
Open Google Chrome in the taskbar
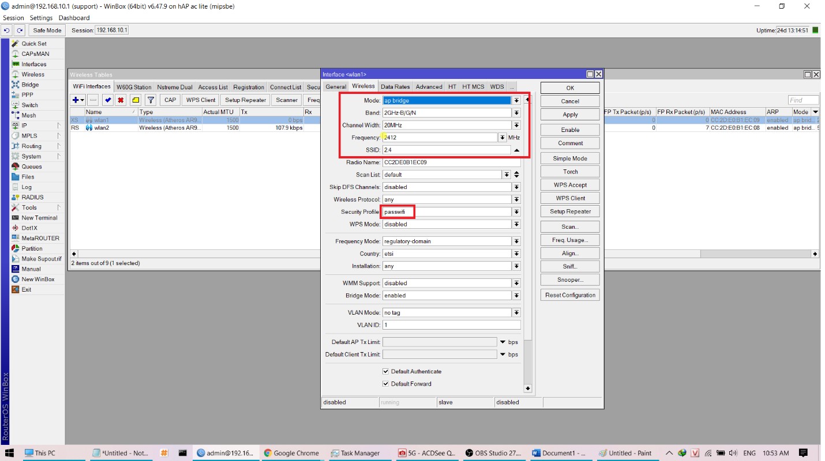(291, 453)
